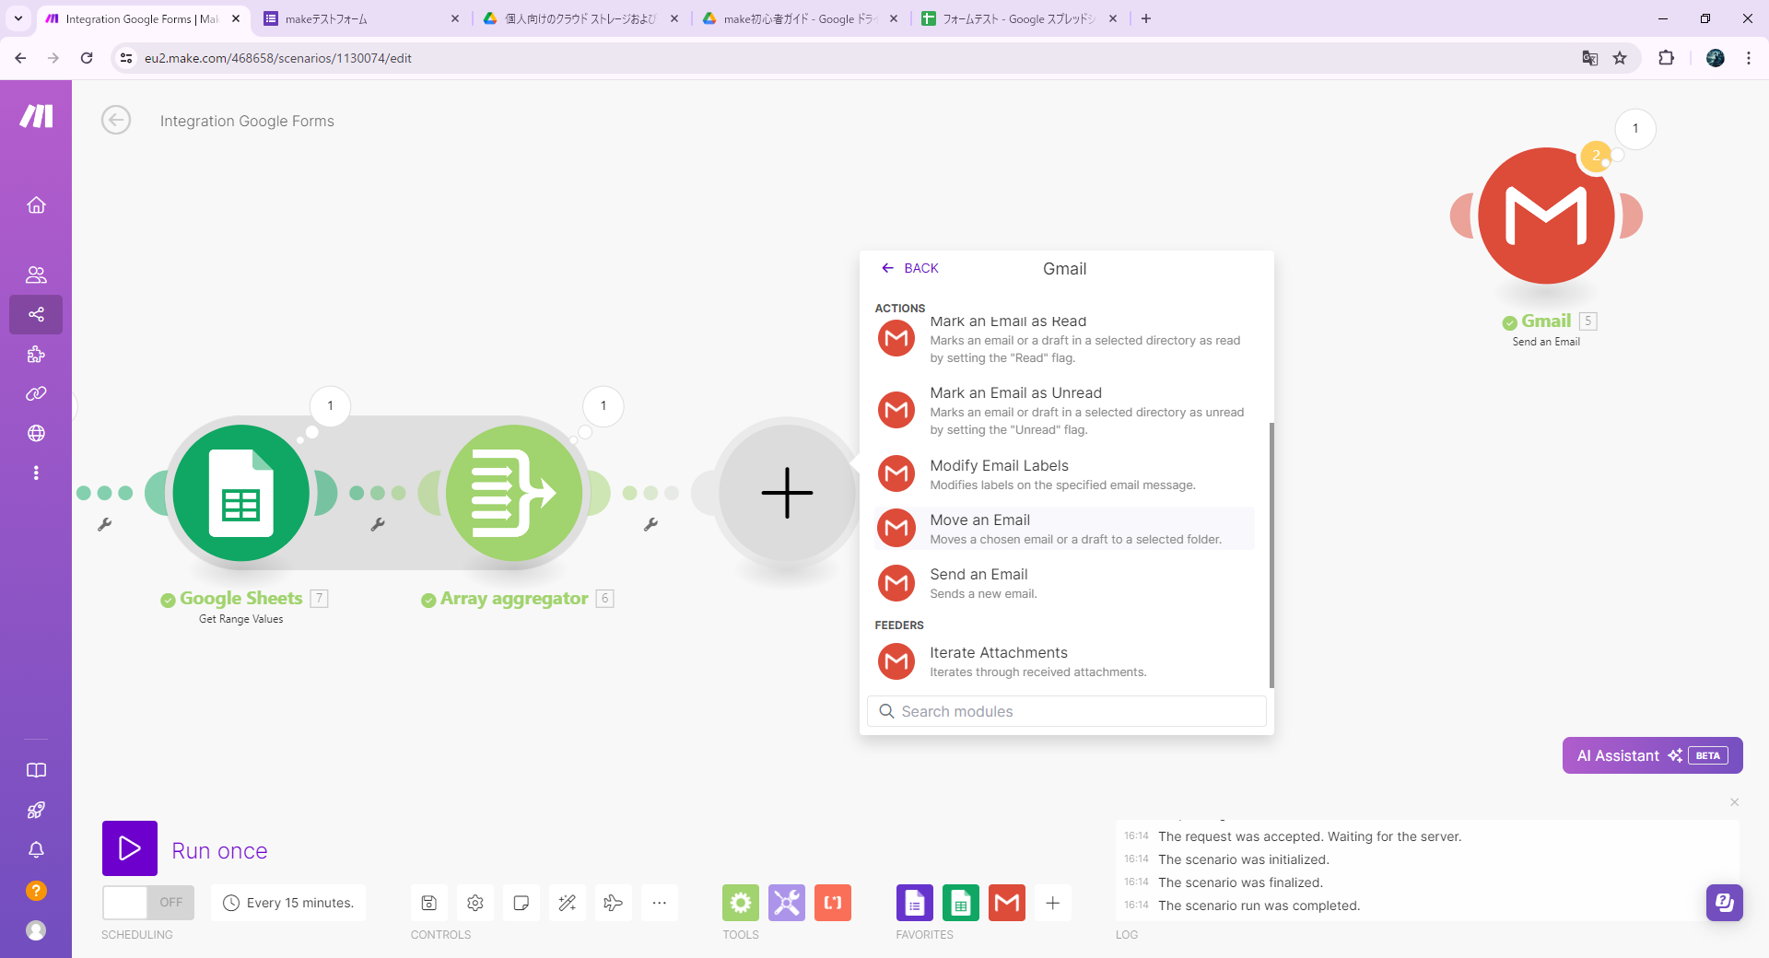This screenshot has width=1769, height=958.
Task: Open the Help question mark icon
Action: coord(36,891)
